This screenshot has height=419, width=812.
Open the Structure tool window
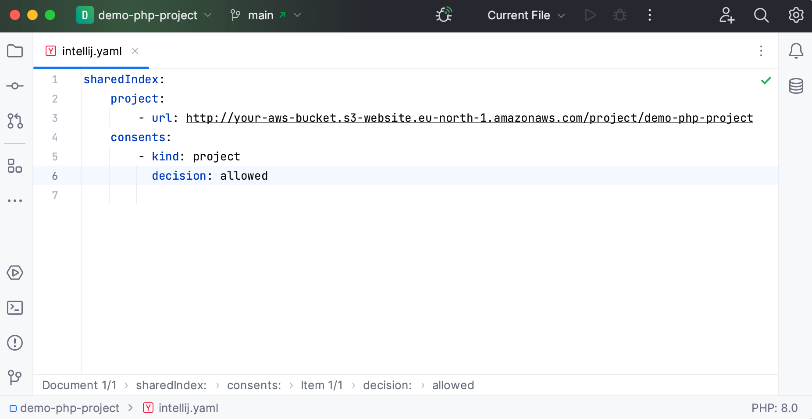[x=15, y=167]
